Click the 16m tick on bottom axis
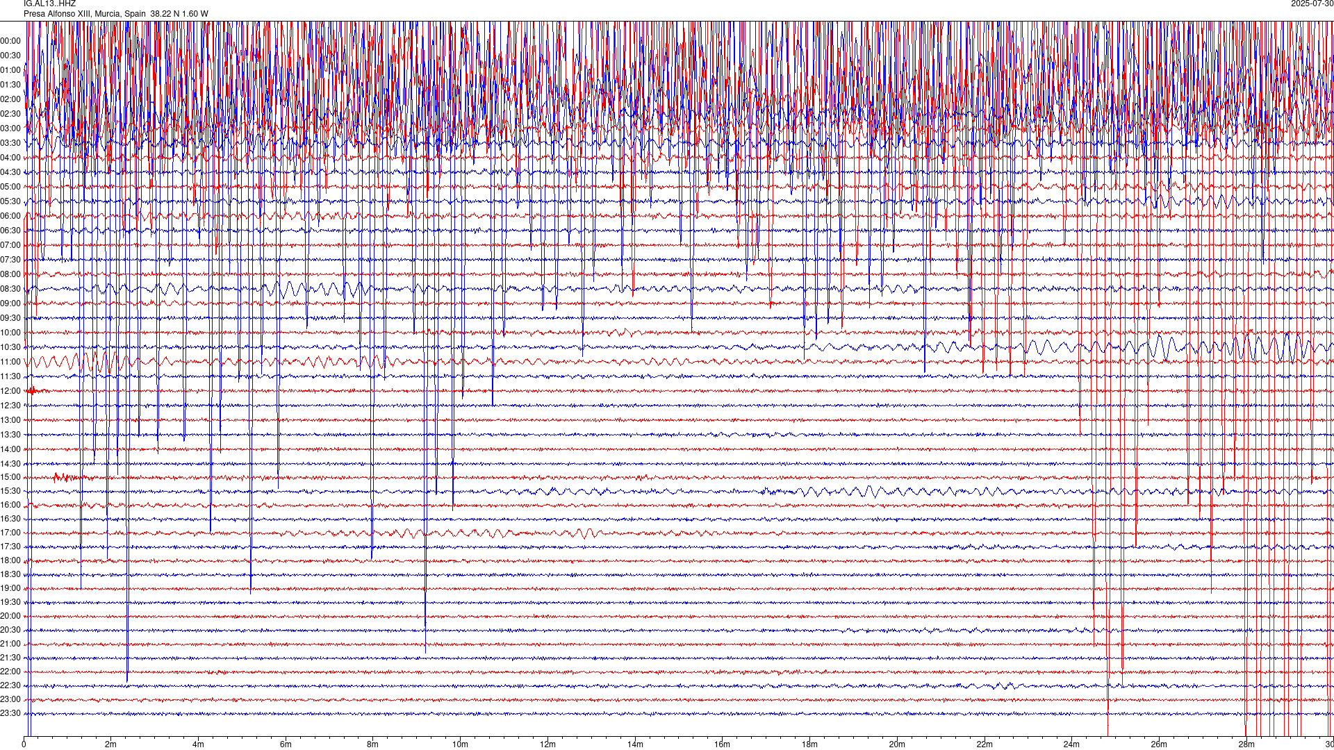Viewport: 1334px width, 750px height. (722, 744)
